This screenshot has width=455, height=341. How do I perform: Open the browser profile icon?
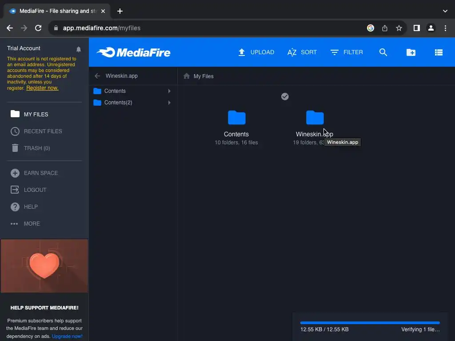coord(431,28)
